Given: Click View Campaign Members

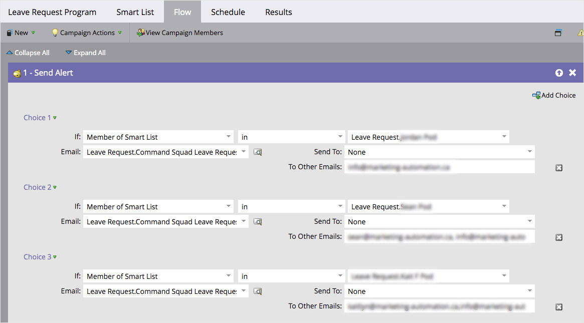Looking at the screenshot, I should [x=180, y=33].
